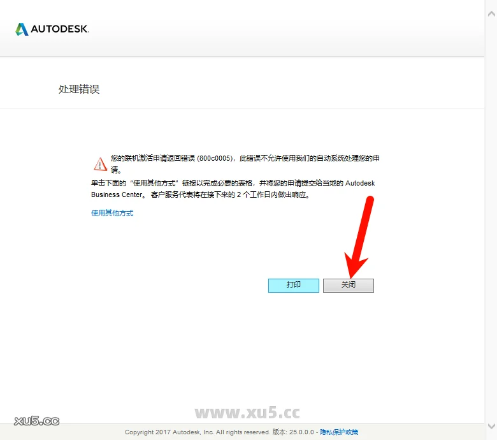Click the scrollbar down arrow
This screenshot has height=440, width=497.
pyautogui.click(x=491, y=425)
